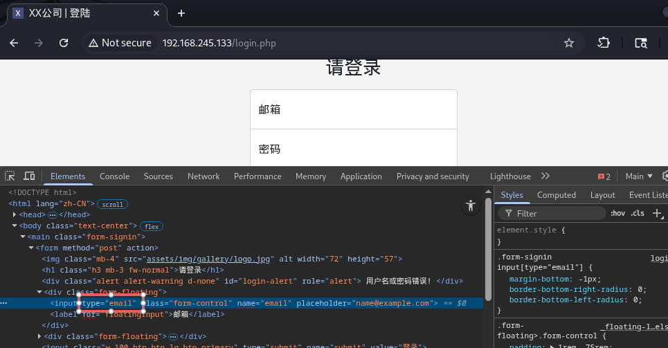Open the Memory tab
Image resolution: width=668 pixels, height=348 pixels.
311,176
